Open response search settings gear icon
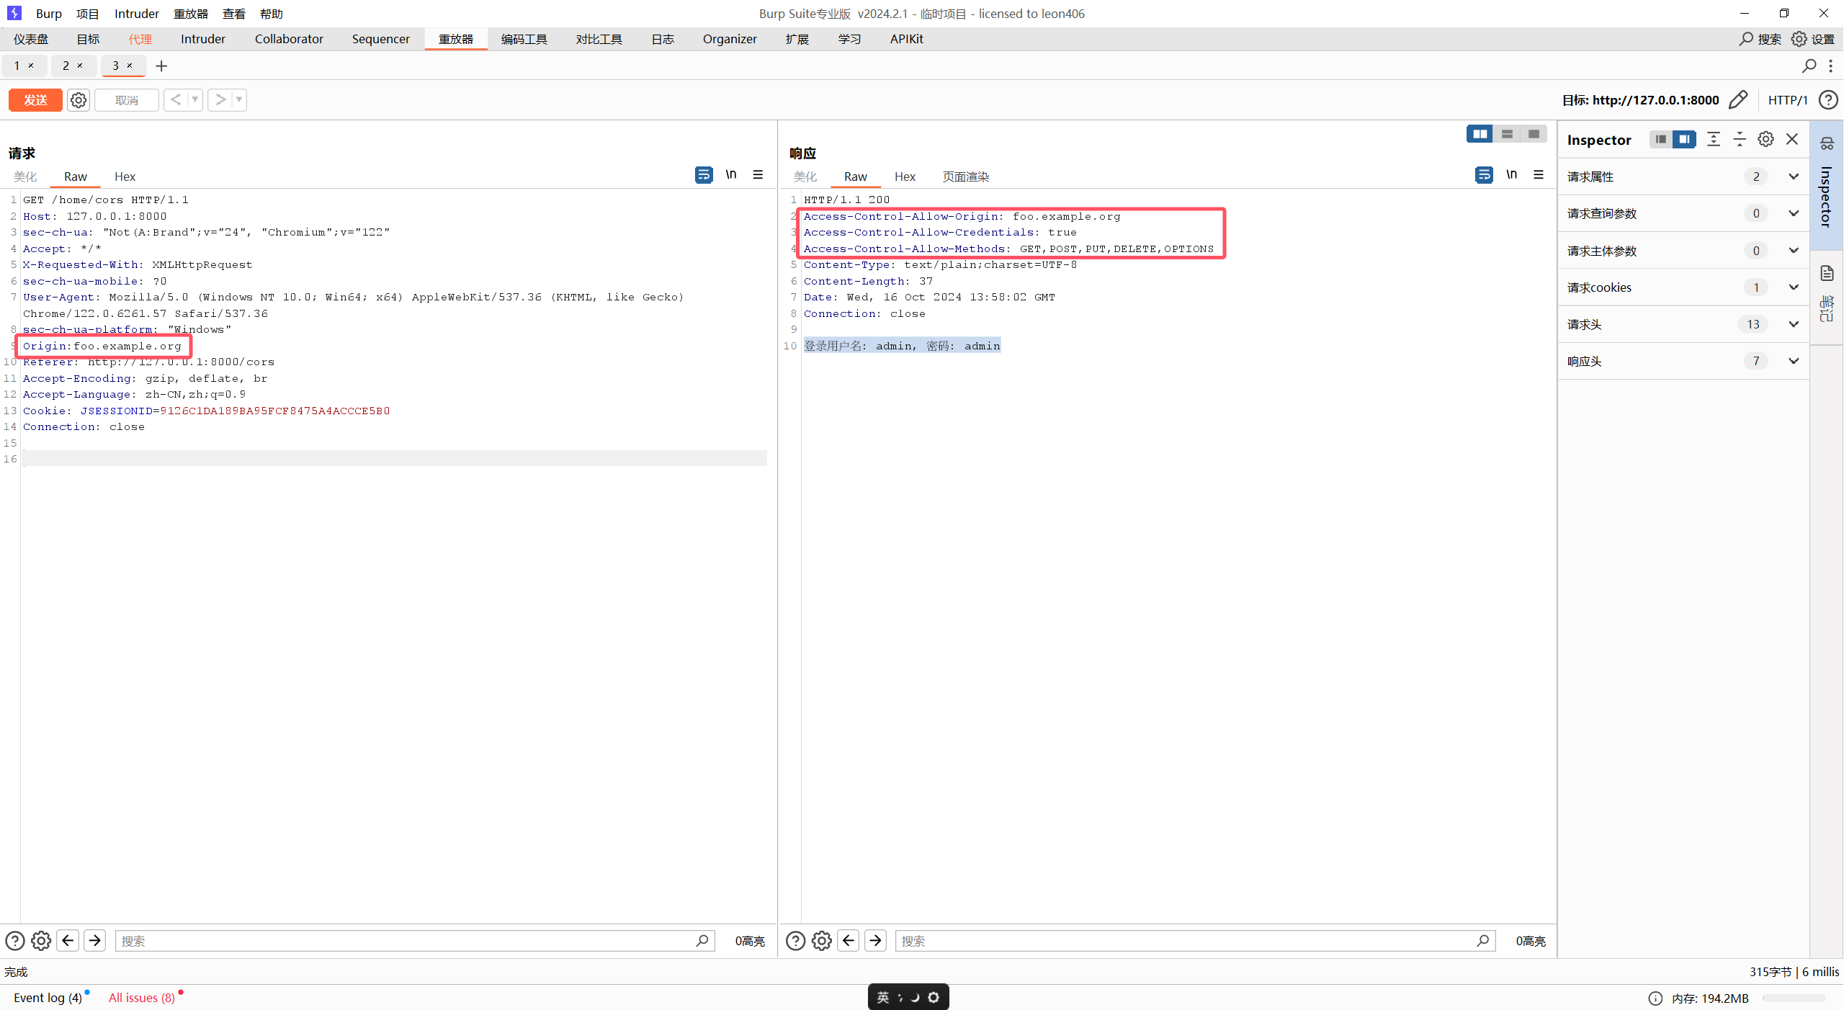 [822, 941]
